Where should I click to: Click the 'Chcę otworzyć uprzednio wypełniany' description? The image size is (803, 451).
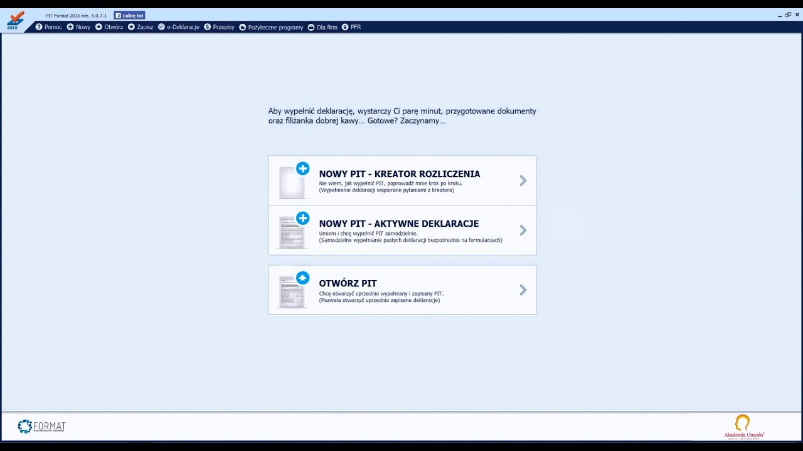click(x=381, y=294)
